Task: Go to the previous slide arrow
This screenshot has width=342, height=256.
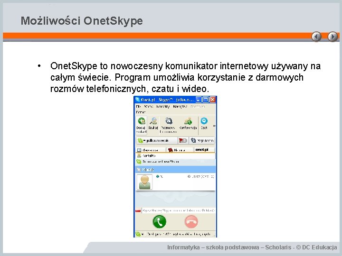Action: click(316, 37)
